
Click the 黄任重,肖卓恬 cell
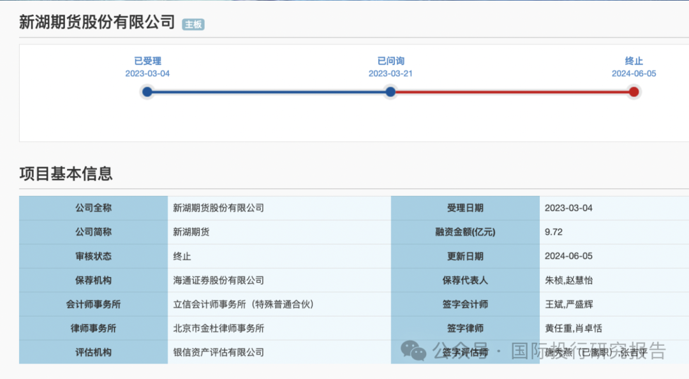click(614, 329)
